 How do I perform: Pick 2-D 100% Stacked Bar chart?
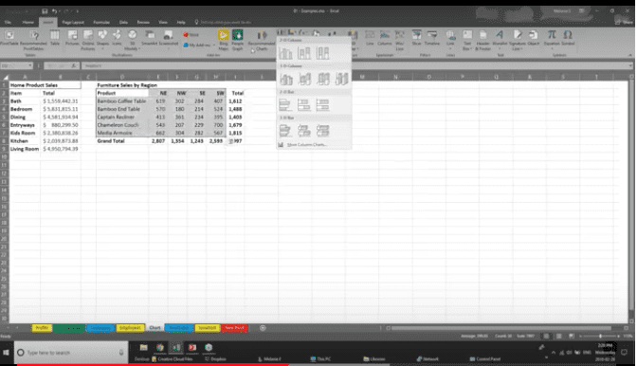tap(322, 105)
